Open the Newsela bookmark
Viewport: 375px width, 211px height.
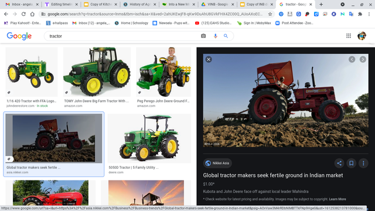click(x=171, y=23)
